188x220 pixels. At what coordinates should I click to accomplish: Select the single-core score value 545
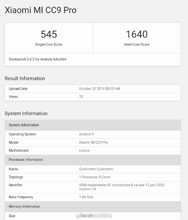coord(49,34)
